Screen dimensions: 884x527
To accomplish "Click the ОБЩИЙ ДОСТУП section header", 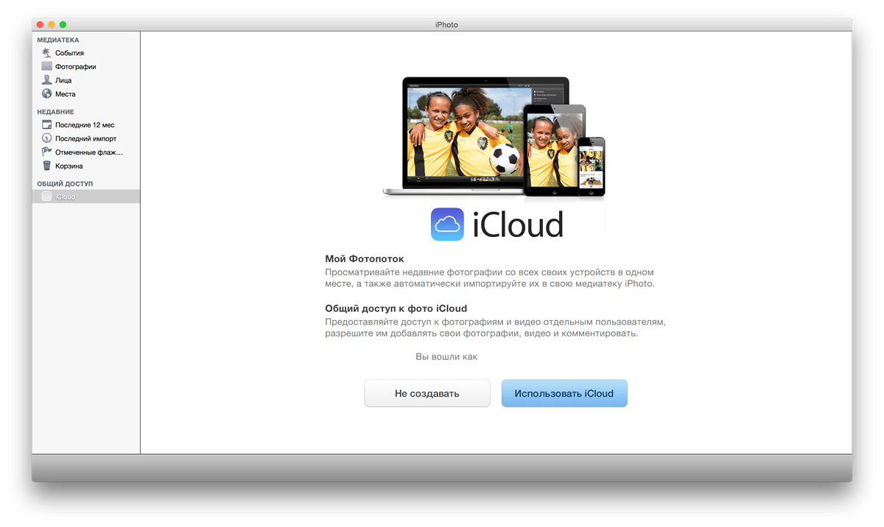I will coord(65,183).
